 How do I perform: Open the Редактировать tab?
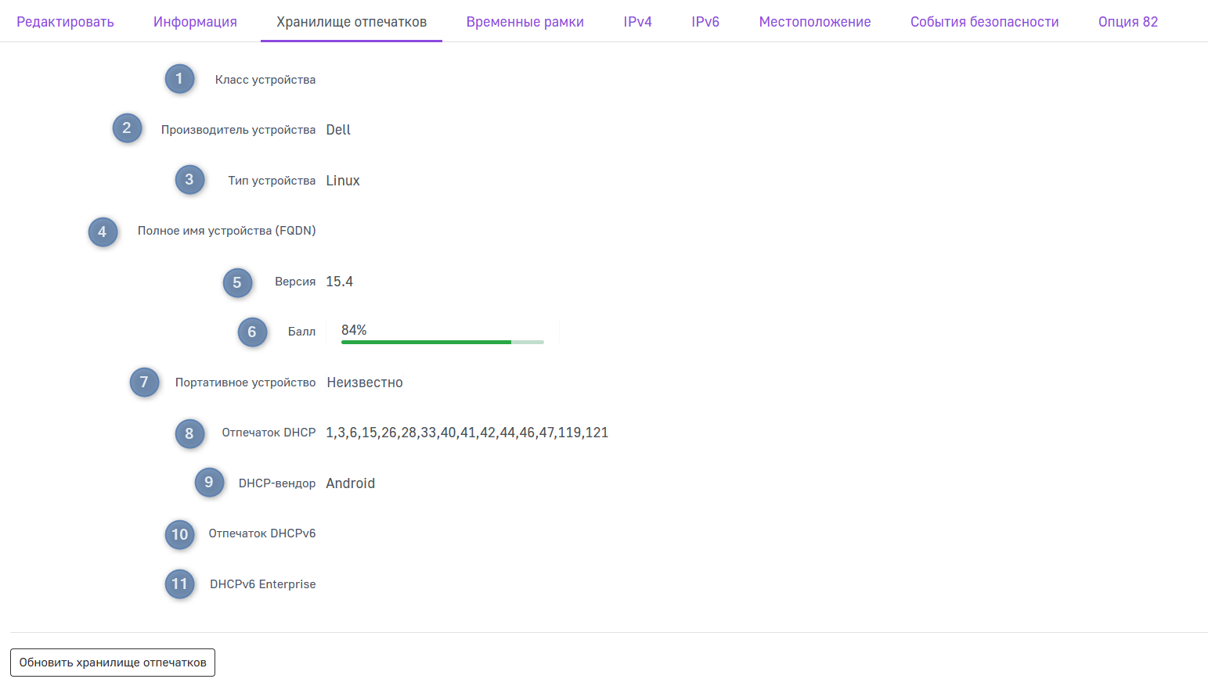(65, 22)
